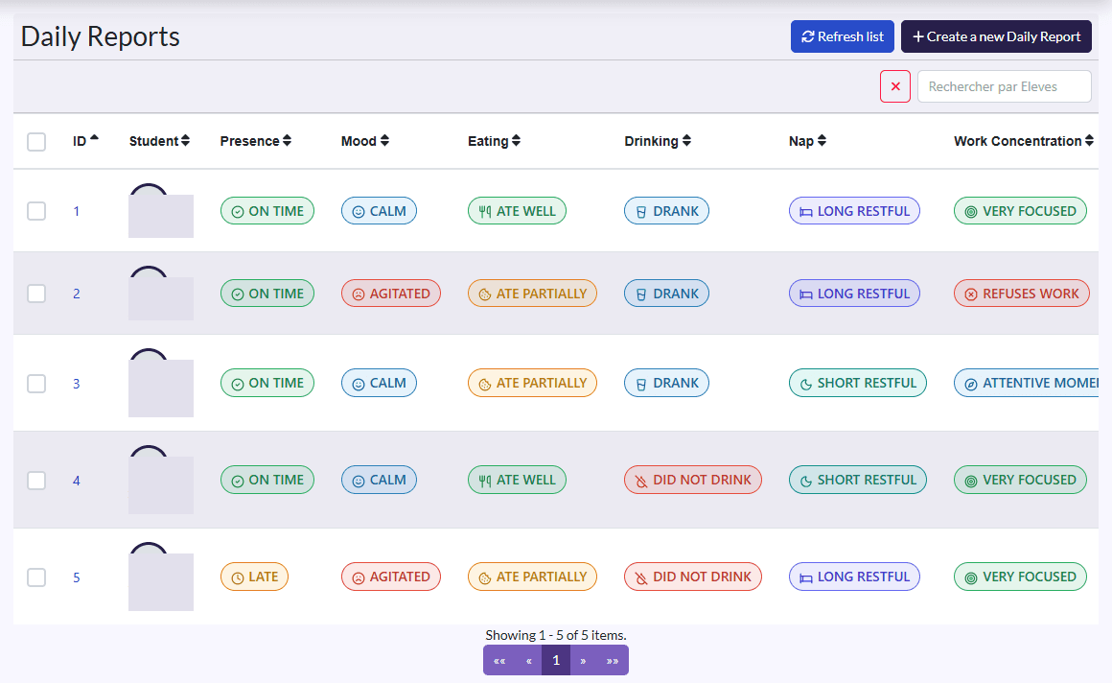Click the AGITATED badge in row 5
The height and width of the screenshot is (683, 1112).
[391, 577]
